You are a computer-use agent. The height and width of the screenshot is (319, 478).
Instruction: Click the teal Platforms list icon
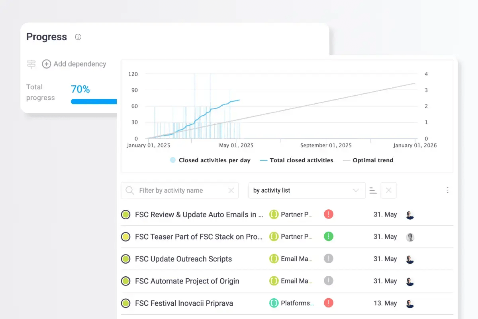pos(274,303)
